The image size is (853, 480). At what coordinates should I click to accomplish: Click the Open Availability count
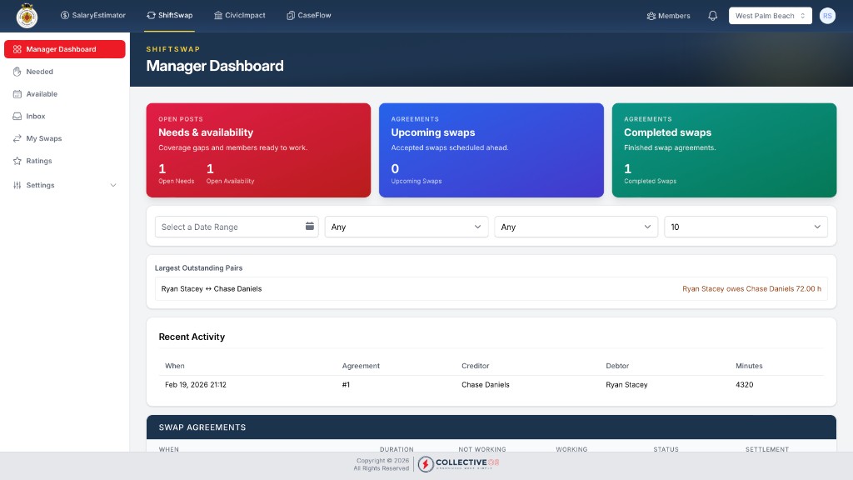click(210, 168)
